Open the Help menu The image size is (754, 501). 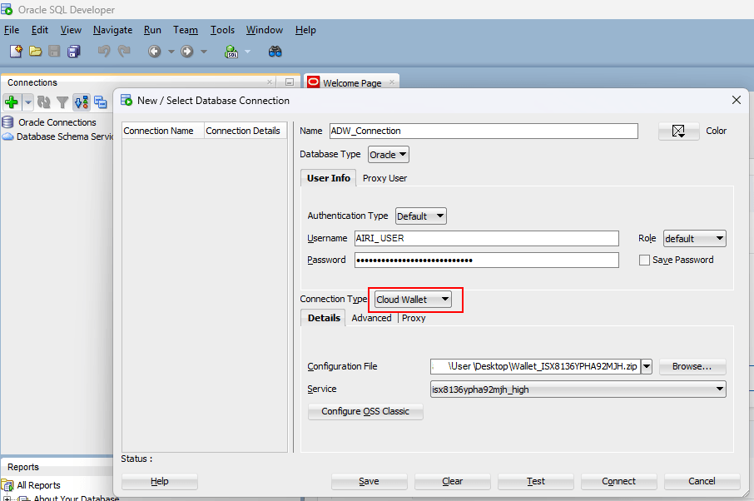click(305, 30)
